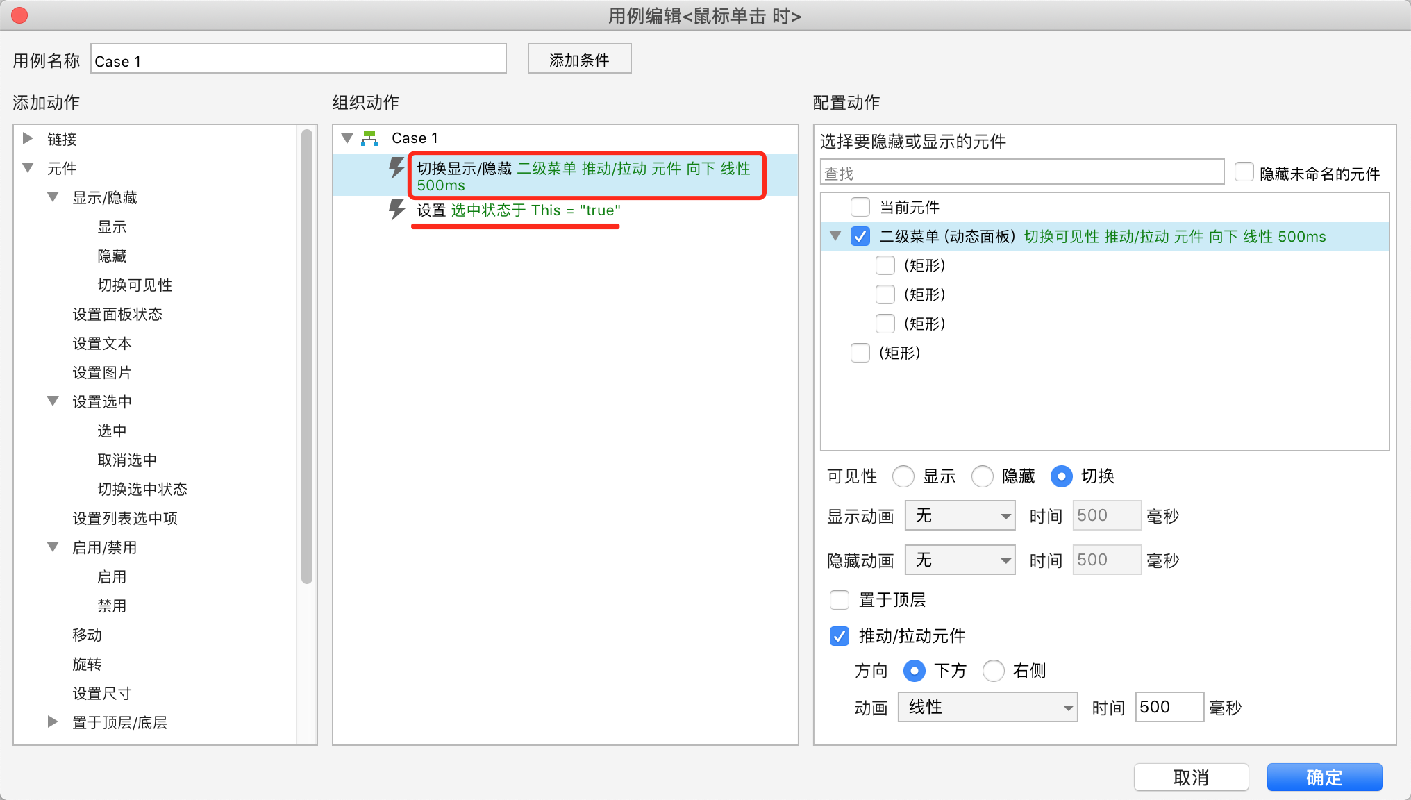Close the 用例编辑 dialog with red button
The height and width of the screenshot is (800, 1411).
click(x=19, y=15)
